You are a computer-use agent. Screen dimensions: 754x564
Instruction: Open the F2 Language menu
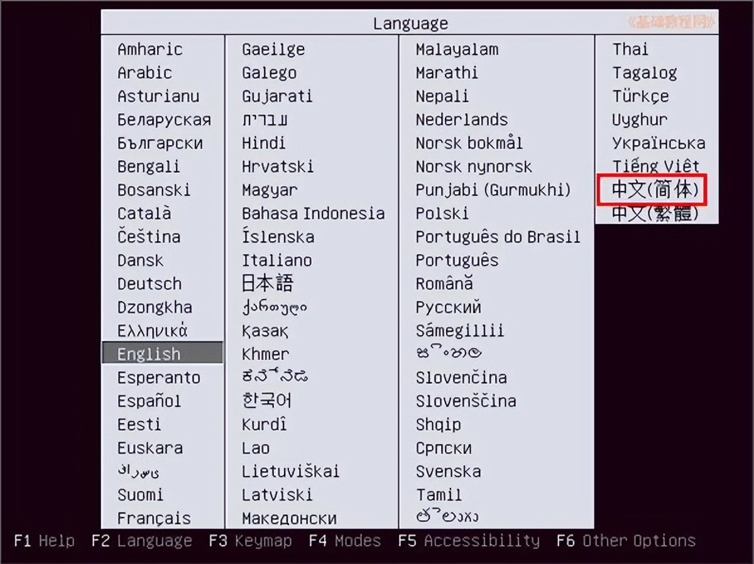coord(141,541)
